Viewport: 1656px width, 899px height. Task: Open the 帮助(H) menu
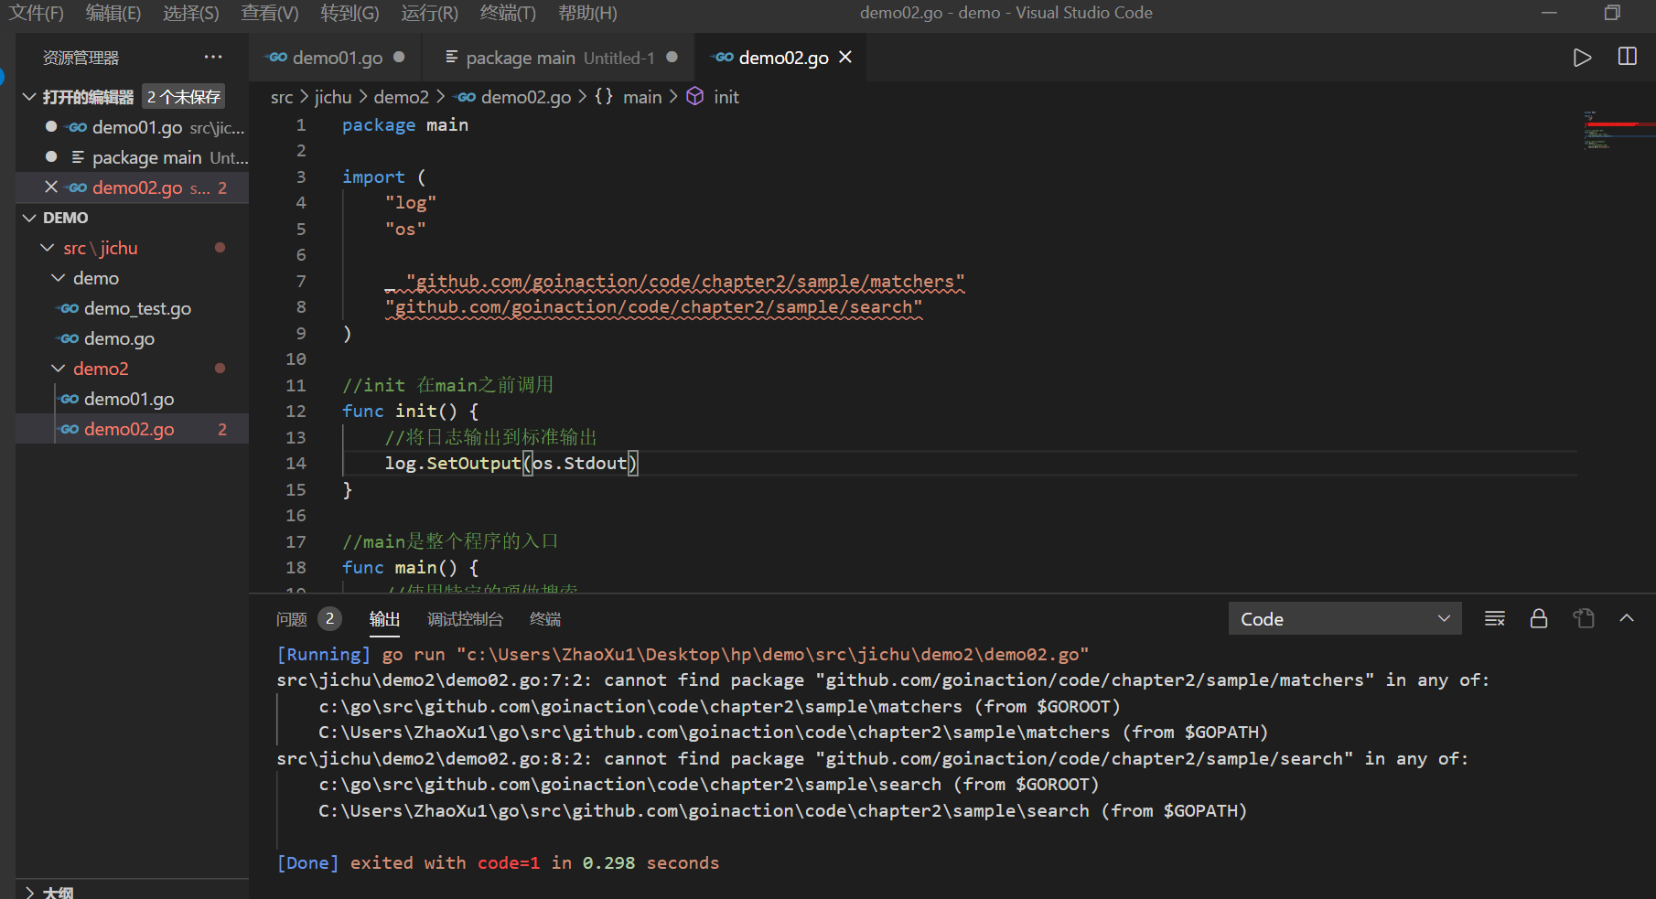[x=587, y=13]
